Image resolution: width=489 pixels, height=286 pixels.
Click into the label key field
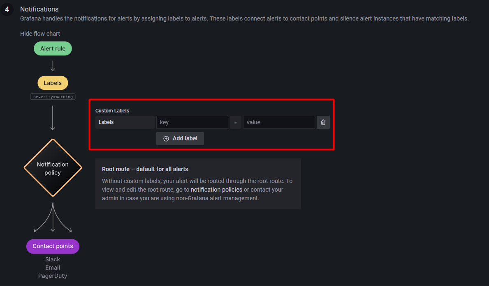coord(192,122)
